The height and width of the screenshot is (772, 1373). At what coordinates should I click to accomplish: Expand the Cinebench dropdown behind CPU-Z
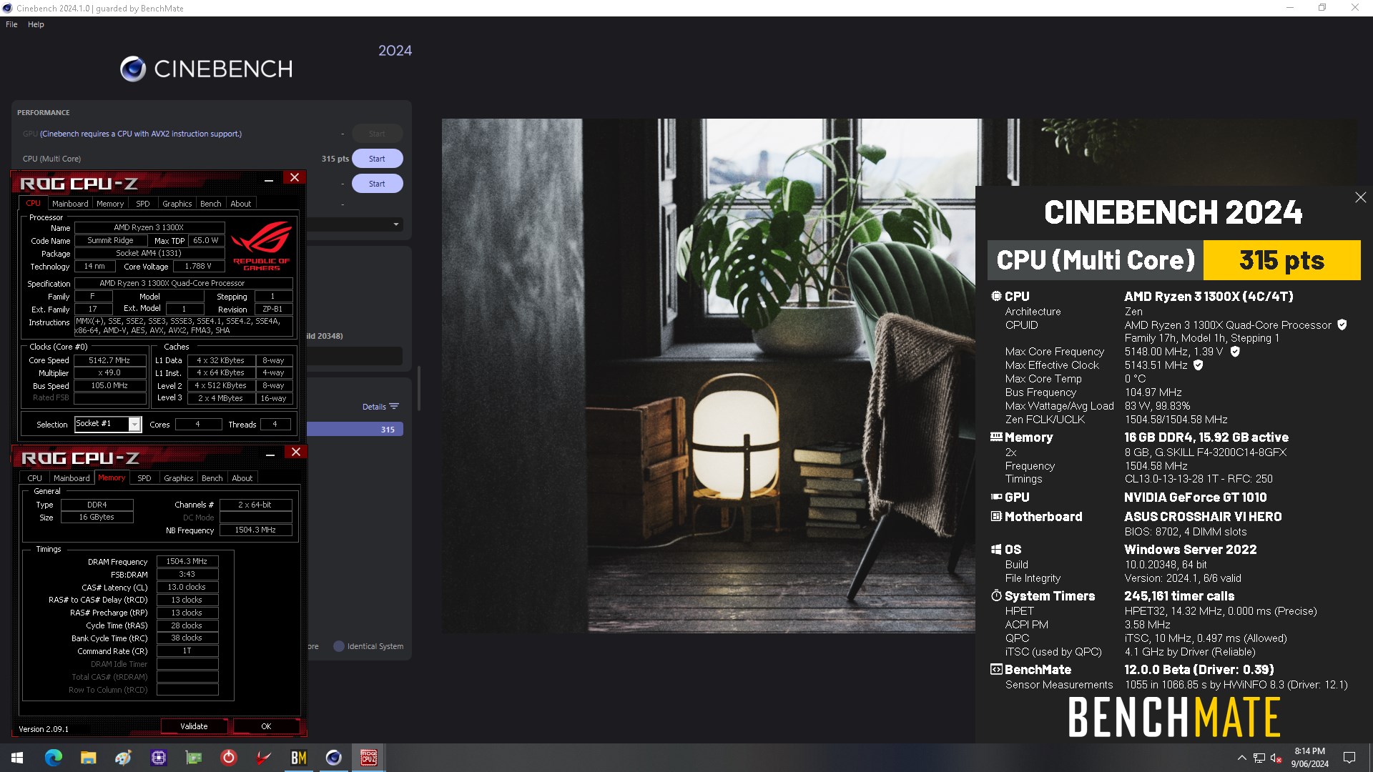tap(396, 225)
